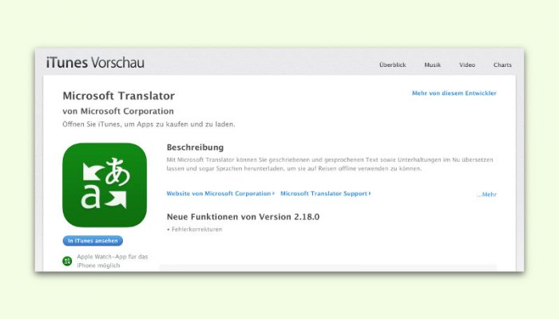Image resolution: width=559 pixels, height=319 pixels.
Task: Open Mehr von diesem Entwickler link
Action: 454,93
